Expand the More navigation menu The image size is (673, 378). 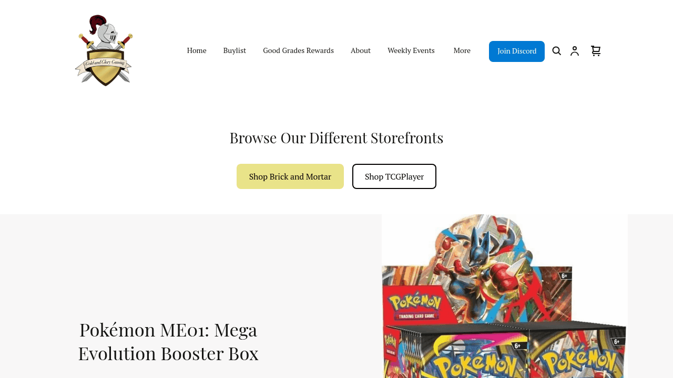[462, 50]
